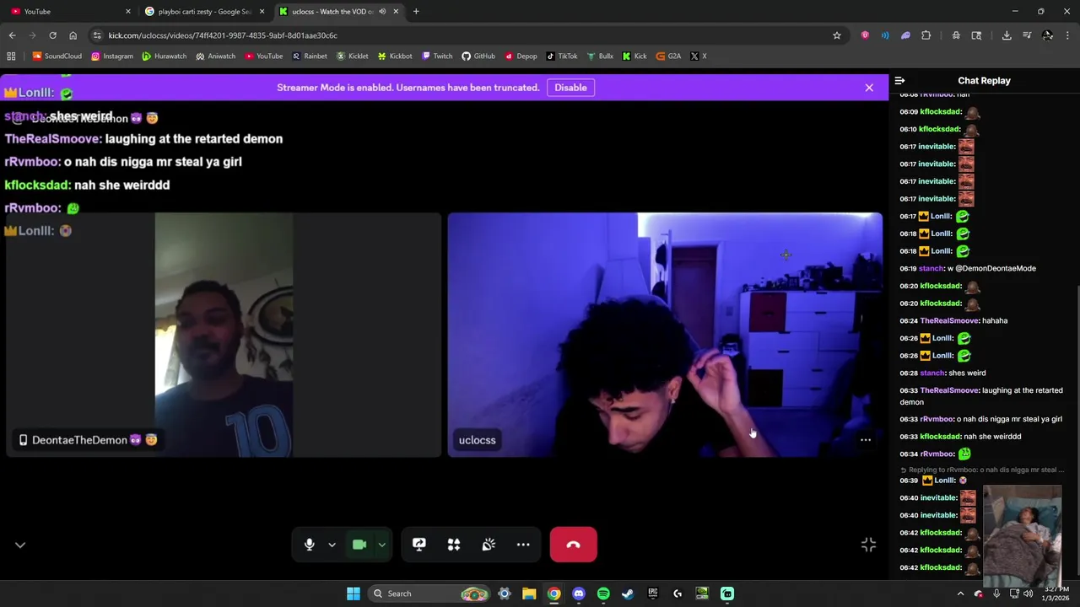The width and height of the screenshot is (1080, 607).
Task: Open the soundboard icon in call controls
Action: coord(489,545)
